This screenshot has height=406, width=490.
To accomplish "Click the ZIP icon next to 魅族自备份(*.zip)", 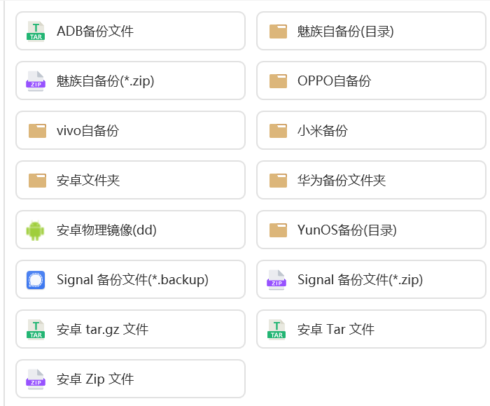I will tap(36, 81).
